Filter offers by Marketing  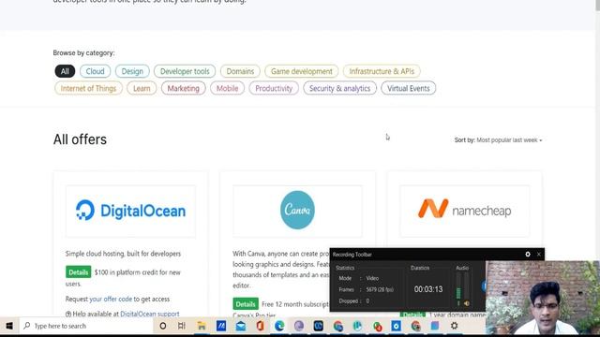[x=184, y=88]
